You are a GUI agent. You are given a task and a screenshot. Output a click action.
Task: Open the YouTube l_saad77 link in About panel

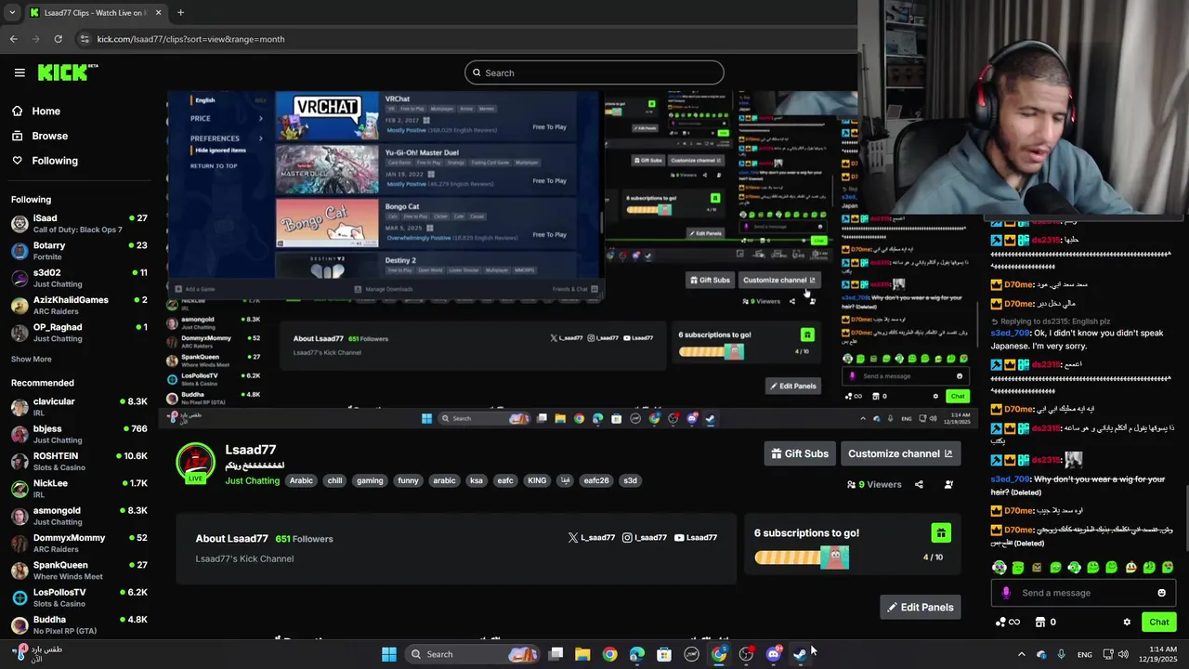point(696,538)
